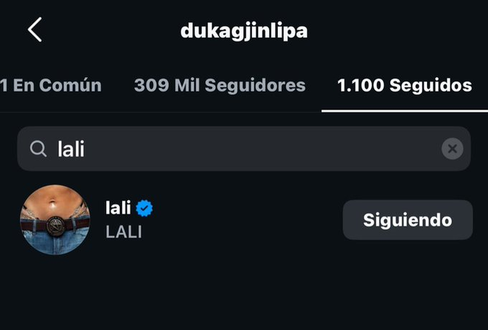The width and height of the screenshot is (488, 330).
Task: Click the star belt buckle in the avatar
Action: pos(55,226)
